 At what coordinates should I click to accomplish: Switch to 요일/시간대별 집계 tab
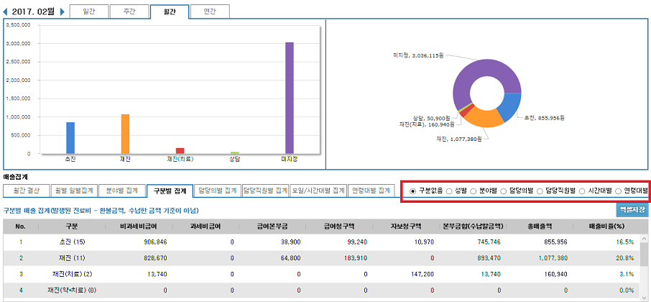pyautogui.click(x=318, y=191)
